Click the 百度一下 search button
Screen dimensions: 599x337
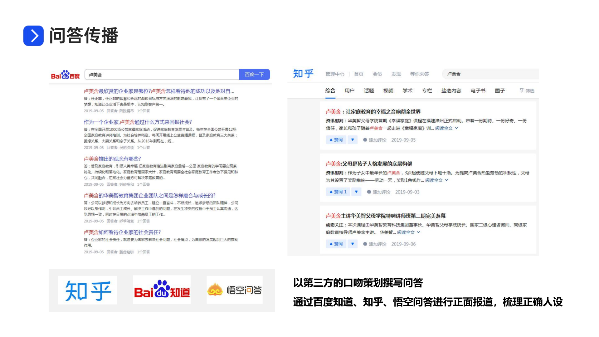pos(254,75)
